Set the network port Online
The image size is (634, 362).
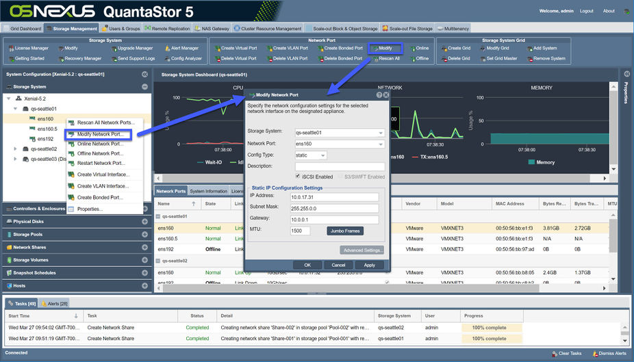[419, 48]
